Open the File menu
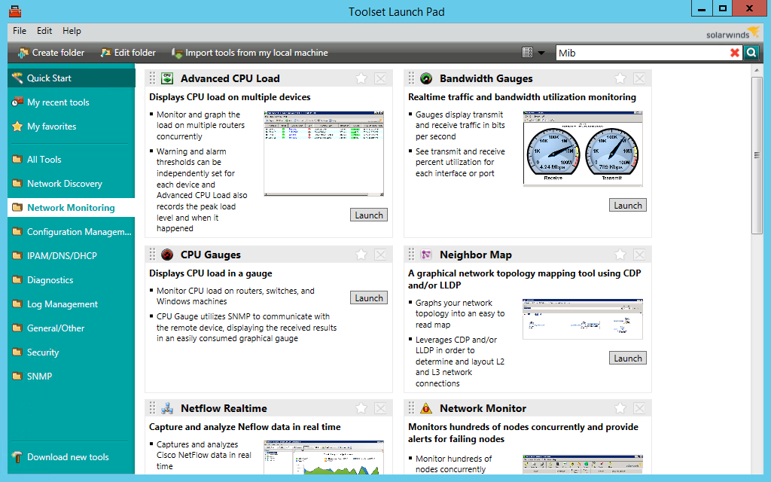The image size is (771, 482). [x=19, y=31]
